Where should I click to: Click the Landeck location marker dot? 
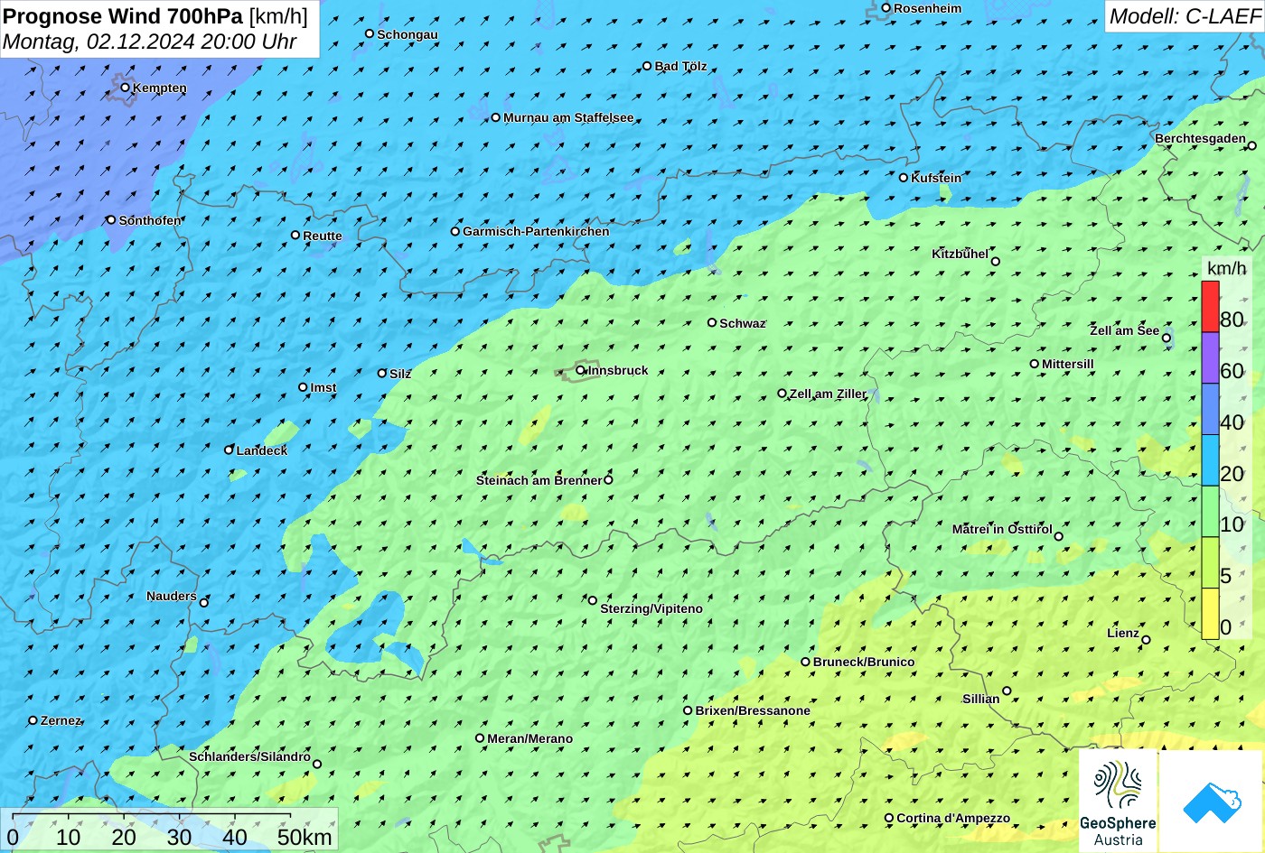(229, 450)
